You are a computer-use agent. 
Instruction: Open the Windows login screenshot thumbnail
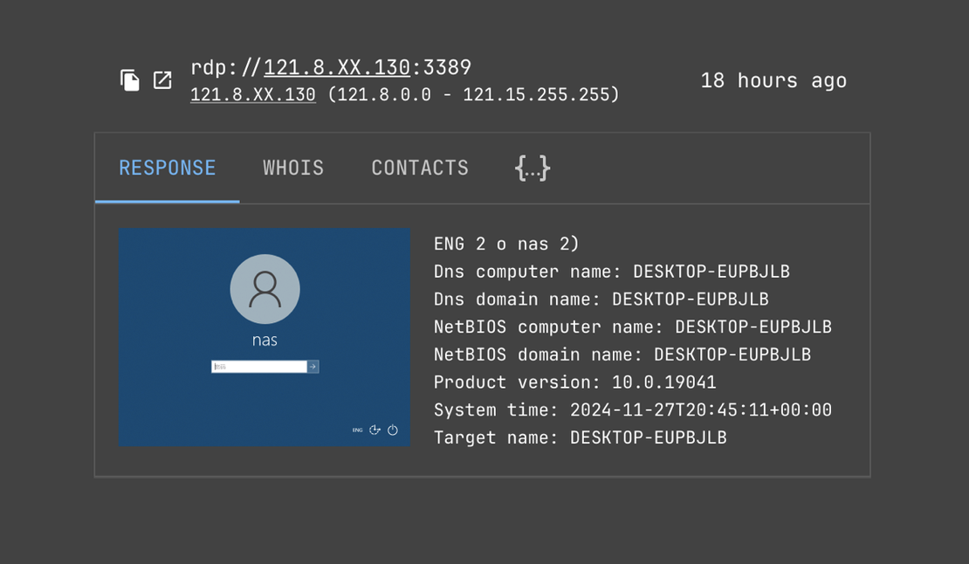point(265,337)
